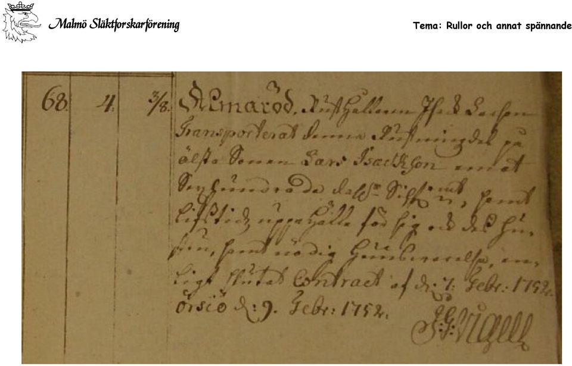Click the griffin head logo

pos(21,22)
